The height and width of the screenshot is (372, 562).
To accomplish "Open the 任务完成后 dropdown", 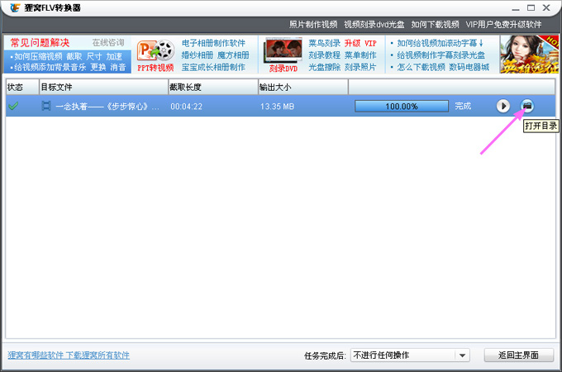I will coord(410,355).
